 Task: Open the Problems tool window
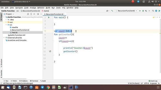coord(23,81)
